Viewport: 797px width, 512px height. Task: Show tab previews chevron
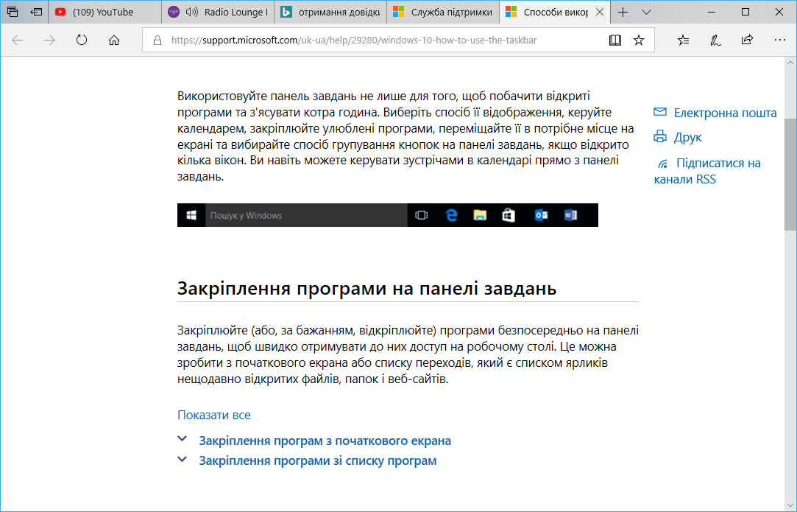pos(646,13)
